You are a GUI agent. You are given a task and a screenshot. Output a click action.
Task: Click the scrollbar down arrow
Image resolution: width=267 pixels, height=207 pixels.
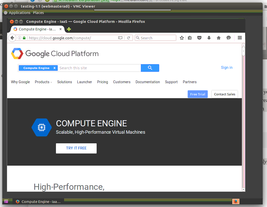(244, 190)
